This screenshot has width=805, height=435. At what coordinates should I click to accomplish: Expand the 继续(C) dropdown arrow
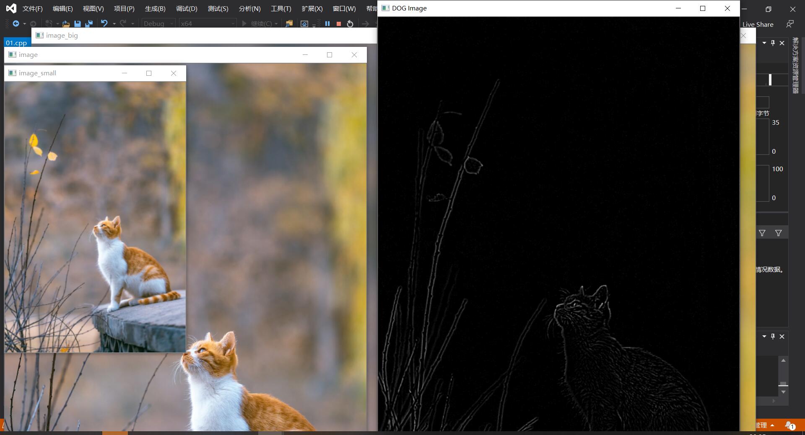tap(276, 23)
